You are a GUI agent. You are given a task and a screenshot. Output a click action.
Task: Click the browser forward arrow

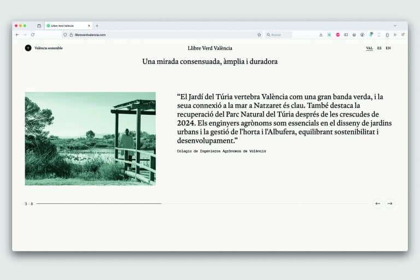(25, 35)
